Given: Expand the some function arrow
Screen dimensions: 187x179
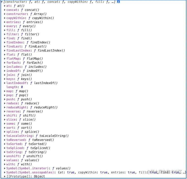Looking at the screenshot, I should 5,124.
